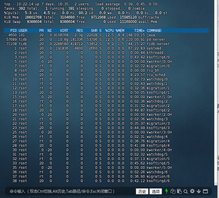219x198 pixels.
Task: Click the USER column header
Action: coord(23,31)
